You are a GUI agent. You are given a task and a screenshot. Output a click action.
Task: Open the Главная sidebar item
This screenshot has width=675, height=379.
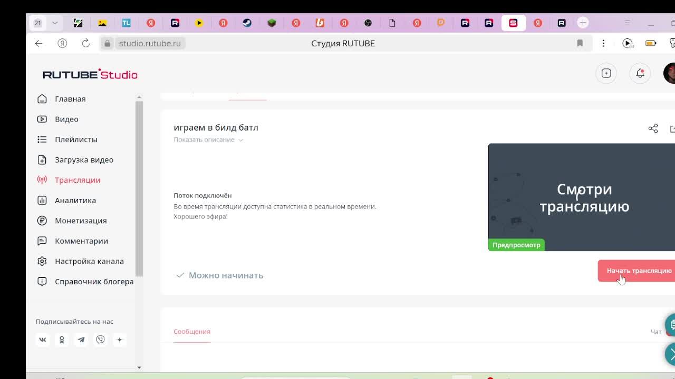[70, 99]
